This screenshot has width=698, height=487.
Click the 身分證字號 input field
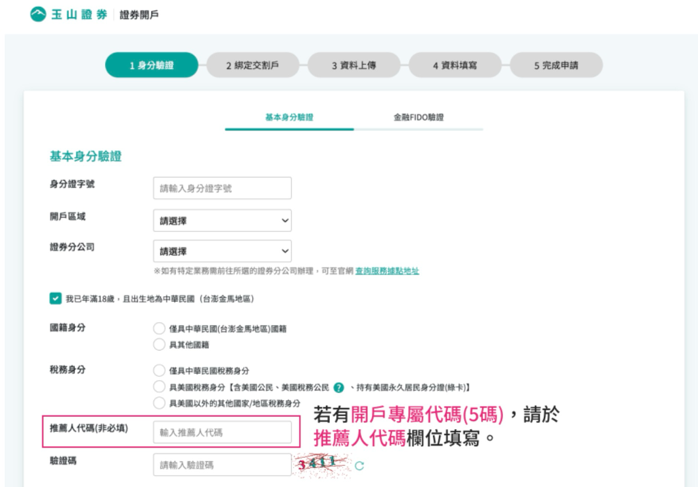coord(222,188)
